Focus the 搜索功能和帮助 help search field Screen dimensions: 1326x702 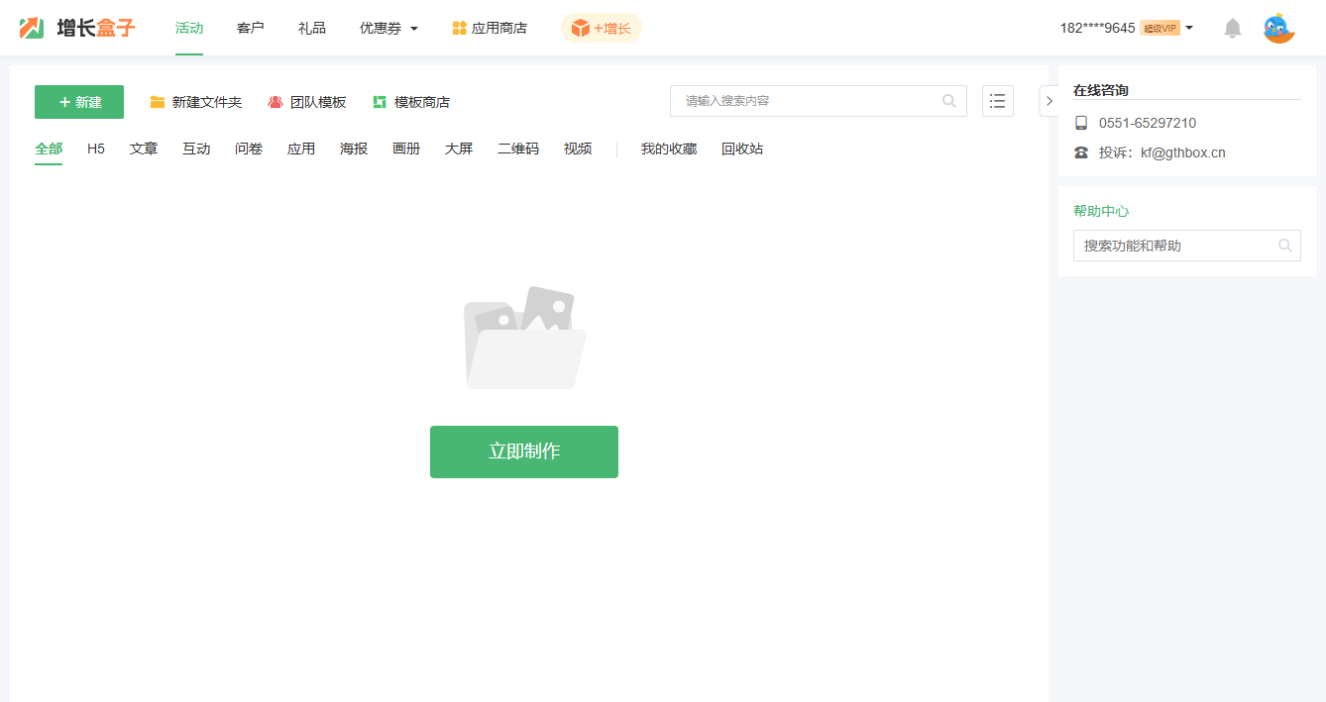click(x=1174, y=246)
